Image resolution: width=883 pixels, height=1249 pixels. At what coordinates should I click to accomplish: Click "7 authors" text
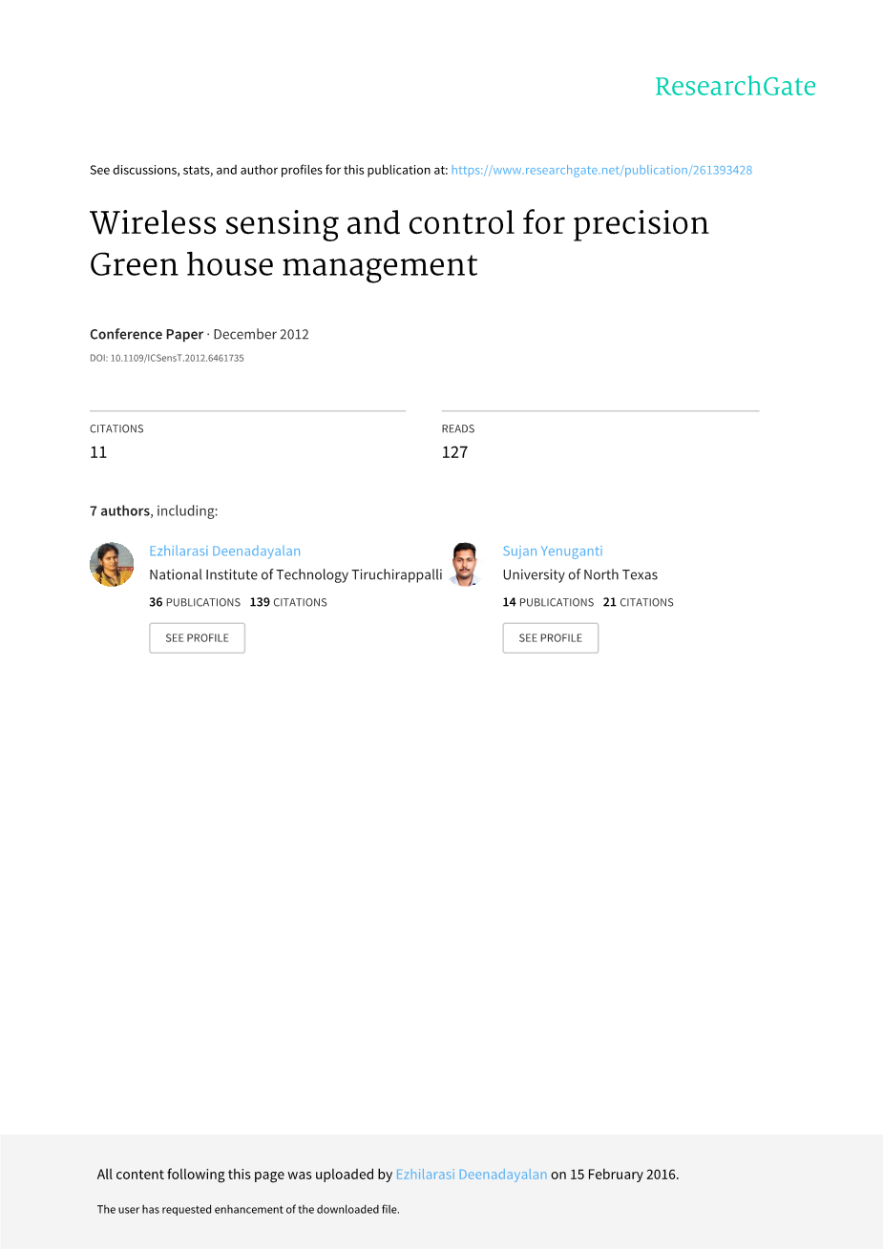[119, 511]
